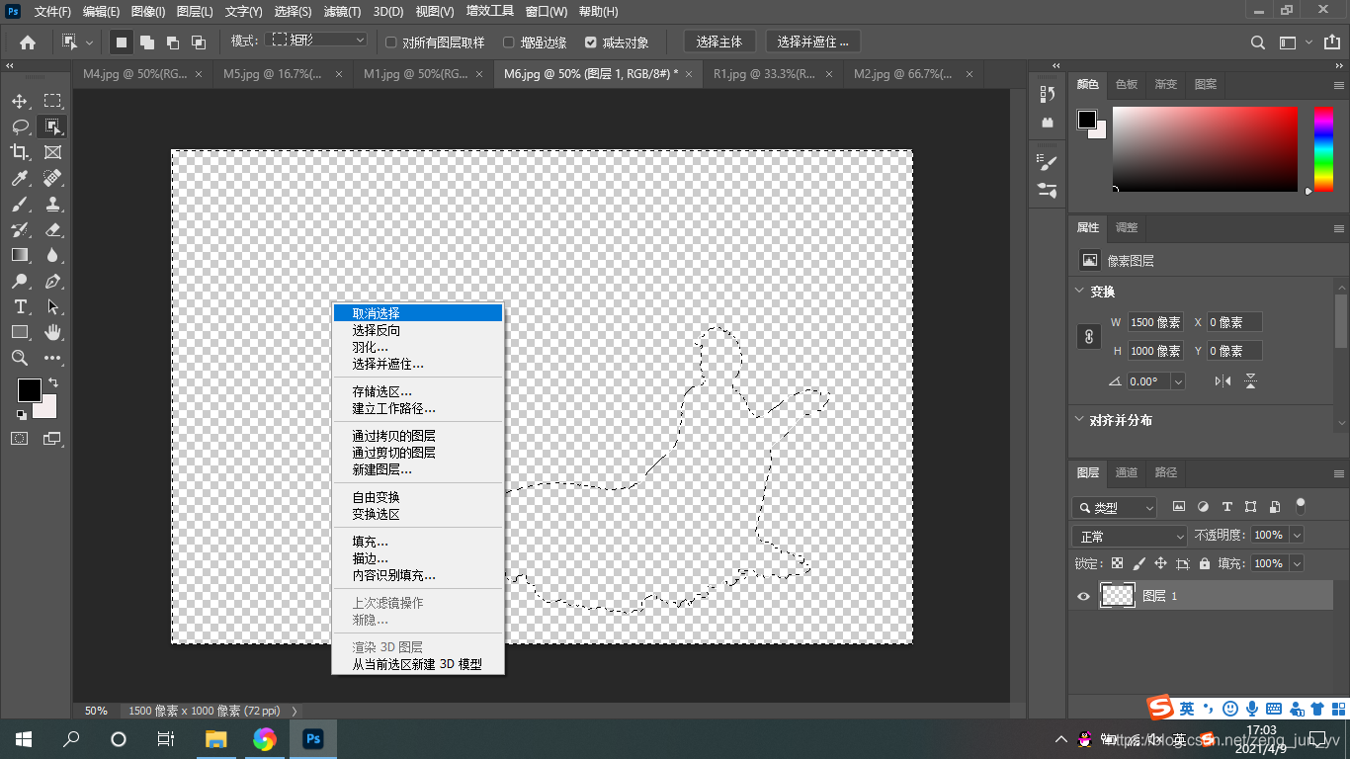The image size is (1350, 759).
Task: Select the Brush tool
Action: point(20,204)
